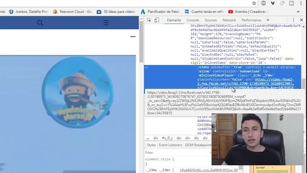Click the Elements panel scrollbar thumb
The image size is (307, 173).
[x=304, y=84]
